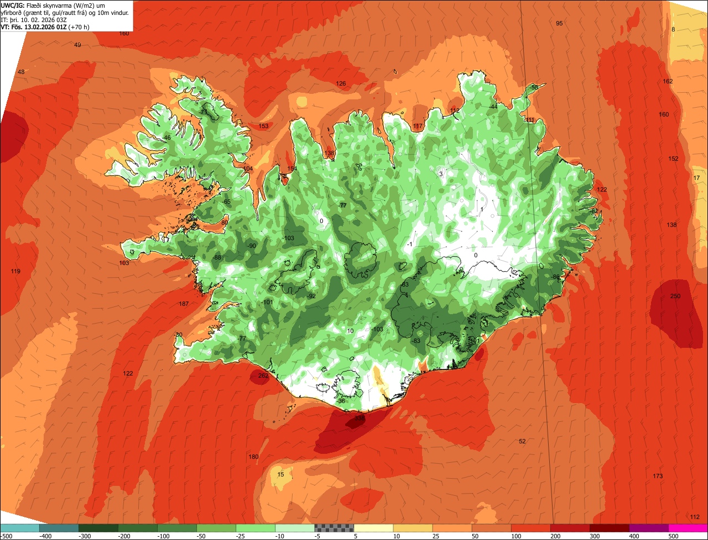Click the '200' label on the legend bar
Screen dimensions: 708x540
click(555, 536)
